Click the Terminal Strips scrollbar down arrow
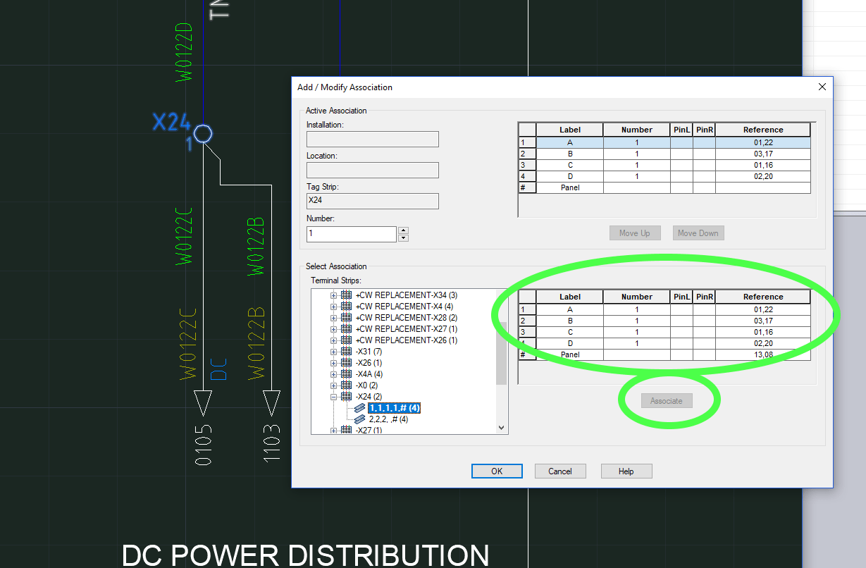The image size is (866, 568). click(x=502, y=428)
